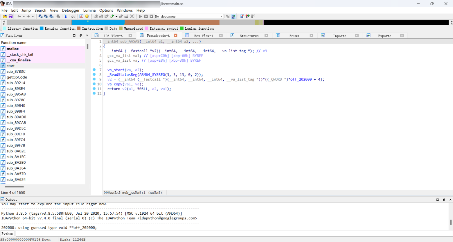
Task: Click the breakpoints list icon on the toolbar
Action: tap(242, 17)
